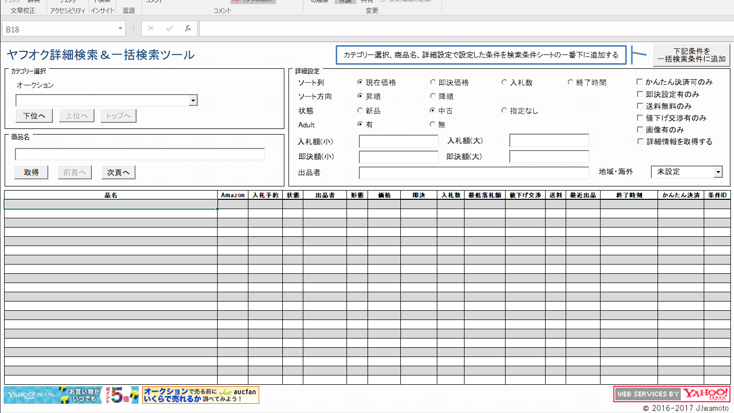
Task: Open the aucfan auction price banner
Action: [x=201, y=395]
